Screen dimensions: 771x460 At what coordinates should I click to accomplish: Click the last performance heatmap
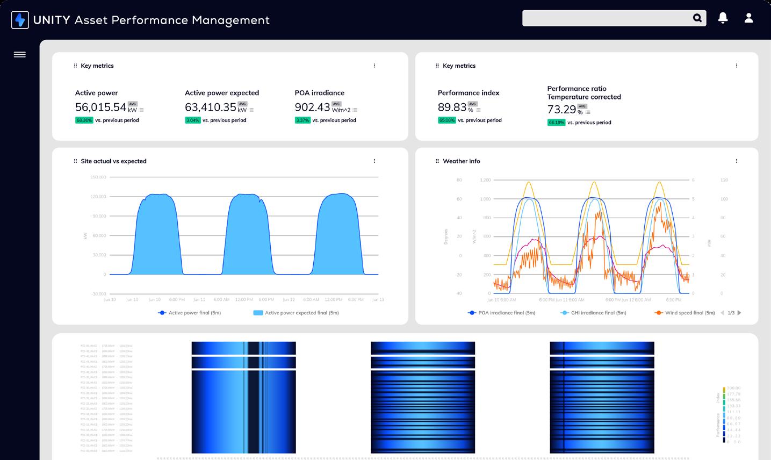pos(602,398)
